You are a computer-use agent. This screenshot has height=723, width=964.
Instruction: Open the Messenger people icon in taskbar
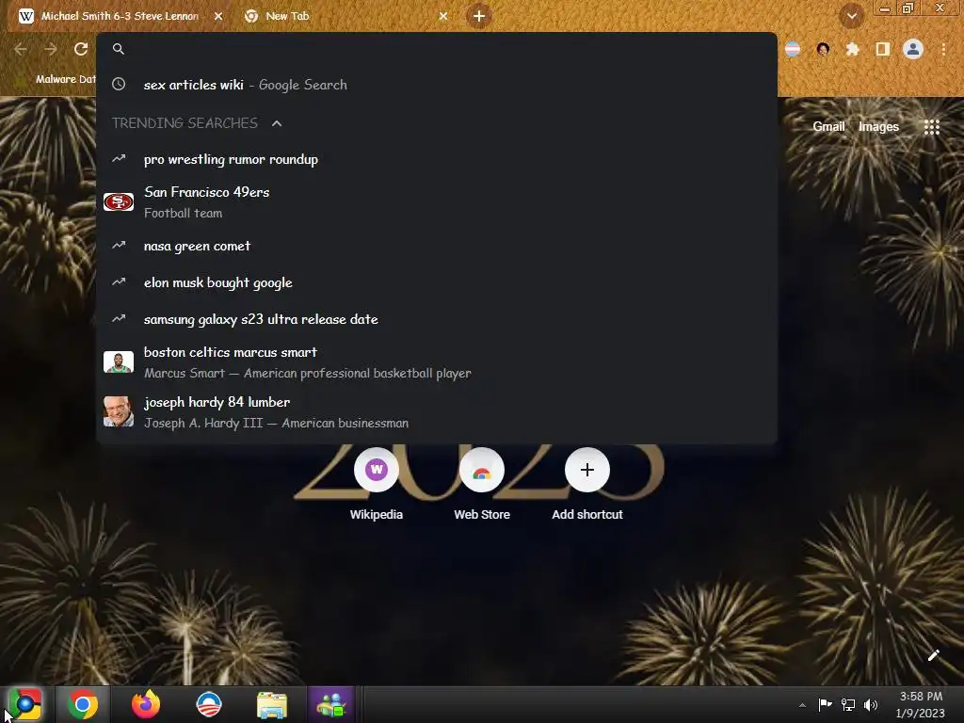tap(331, 704)
